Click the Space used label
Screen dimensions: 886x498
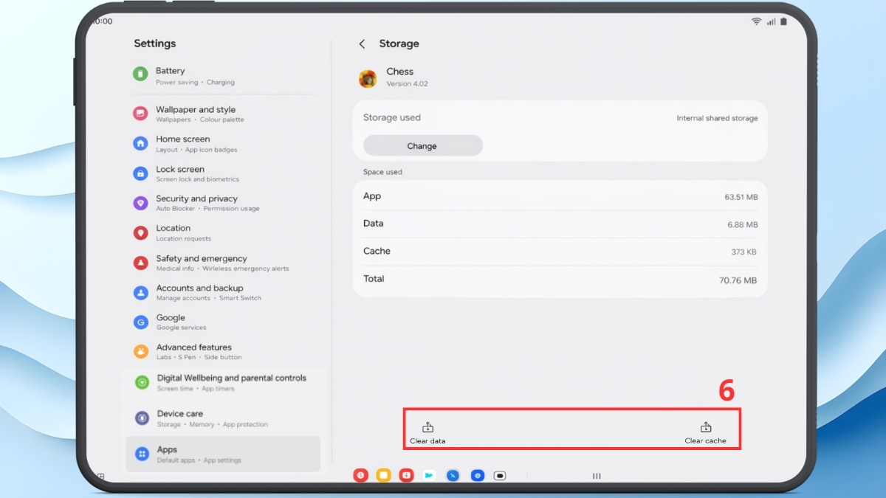tap(382, 172)
